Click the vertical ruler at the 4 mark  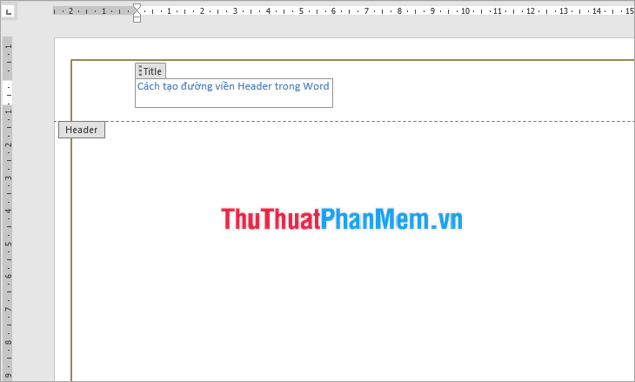click(x=8, y=211)
